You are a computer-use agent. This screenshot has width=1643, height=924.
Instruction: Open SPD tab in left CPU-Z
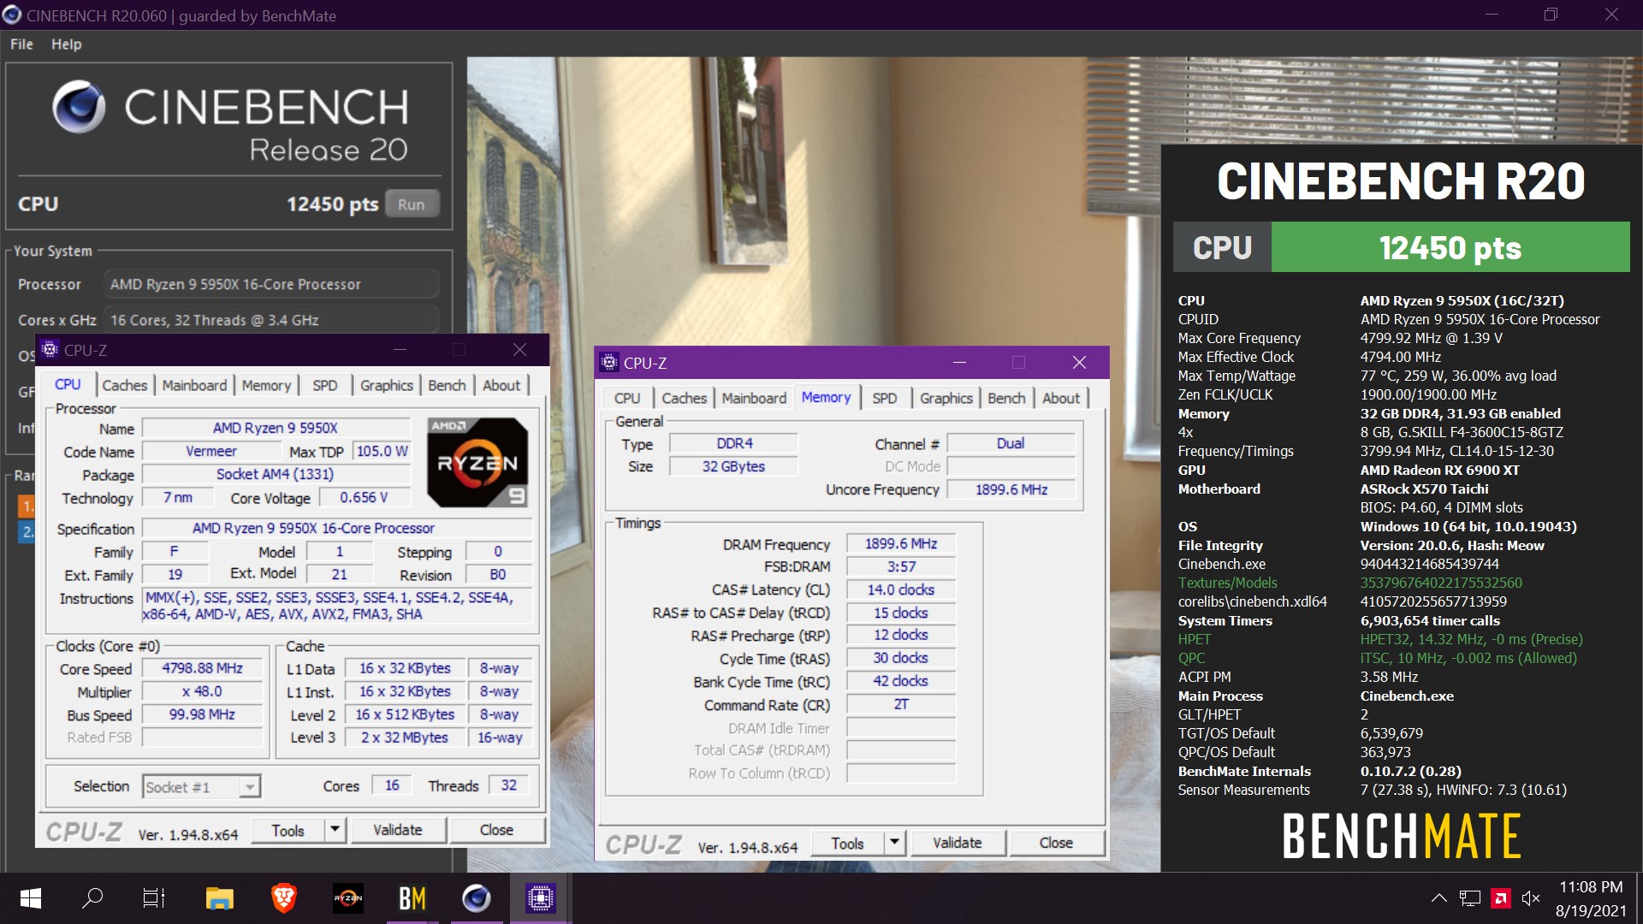pyautogui.click(x=324, y=385)
